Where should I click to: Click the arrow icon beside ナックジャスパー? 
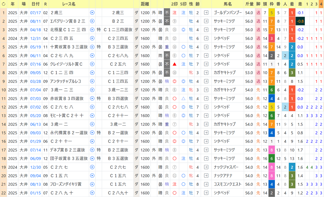(x=206, y=167)
